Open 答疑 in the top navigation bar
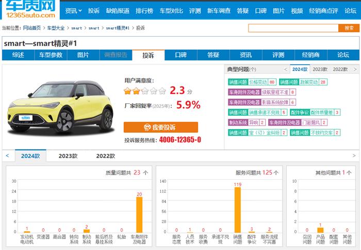The image size is (361, 250). point(243,11)
